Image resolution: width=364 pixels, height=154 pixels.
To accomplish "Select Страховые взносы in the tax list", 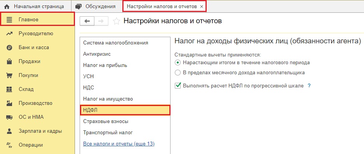I will coord(106,121).
